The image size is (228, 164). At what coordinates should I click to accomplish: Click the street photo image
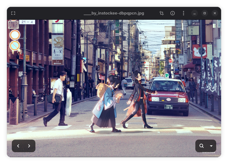click(x=114, y=88)
